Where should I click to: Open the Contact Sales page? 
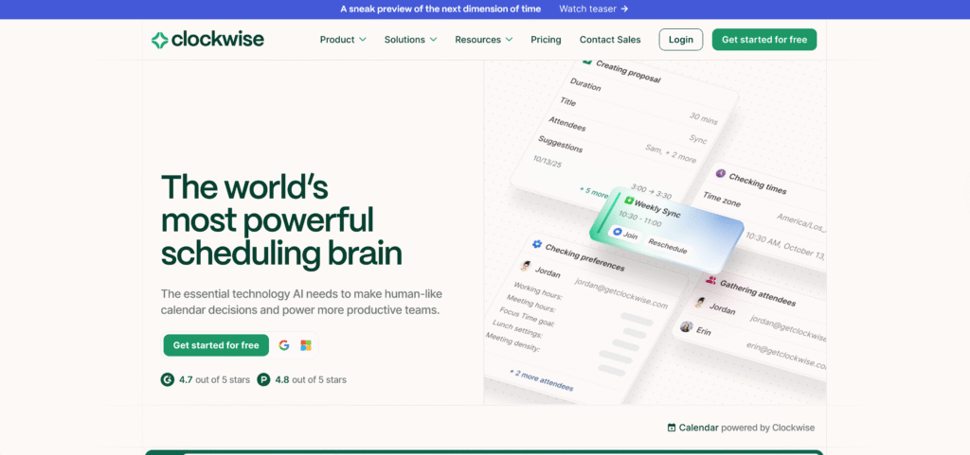point(610,40)
